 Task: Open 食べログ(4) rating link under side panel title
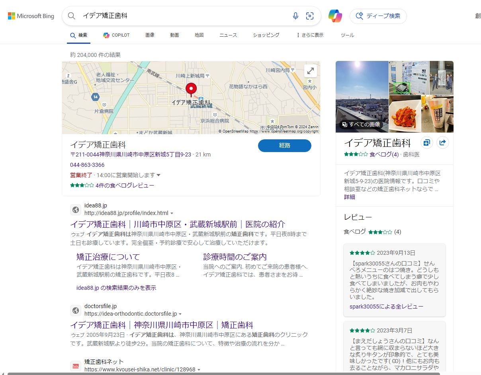coord(384,154)
